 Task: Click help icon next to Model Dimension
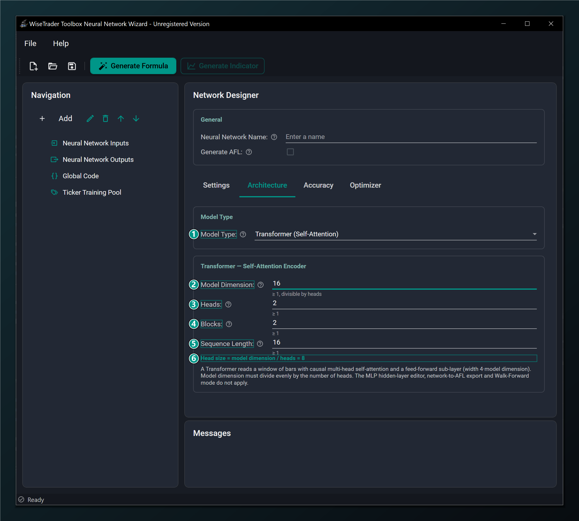tap(260, 285)
